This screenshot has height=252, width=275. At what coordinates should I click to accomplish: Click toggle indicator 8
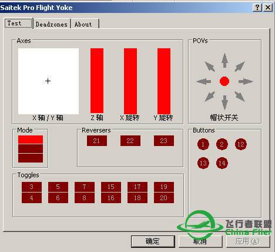(x=85, y=198)
